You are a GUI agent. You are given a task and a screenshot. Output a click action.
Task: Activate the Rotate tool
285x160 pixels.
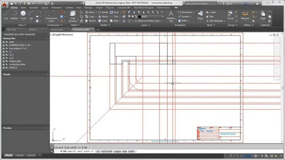click(x=103, y=12)
